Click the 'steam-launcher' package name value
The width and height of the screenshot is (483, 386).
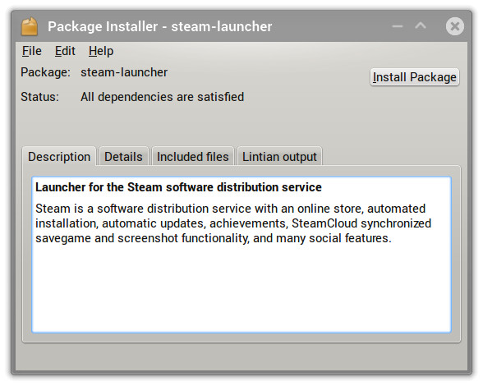coord(124,72)
